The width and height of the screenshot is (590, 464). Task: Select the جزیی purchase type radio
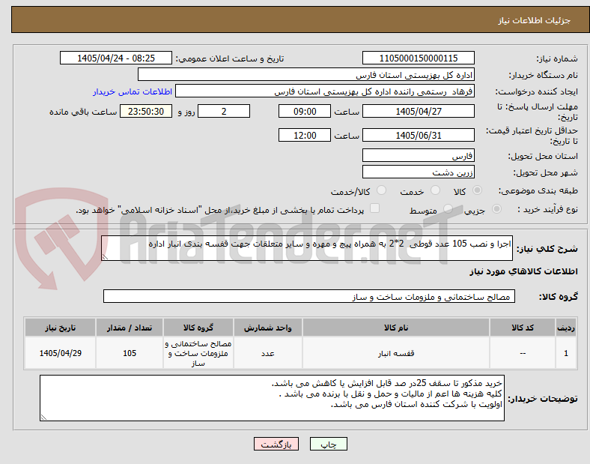pyautogui.click(x=496, y=209)
